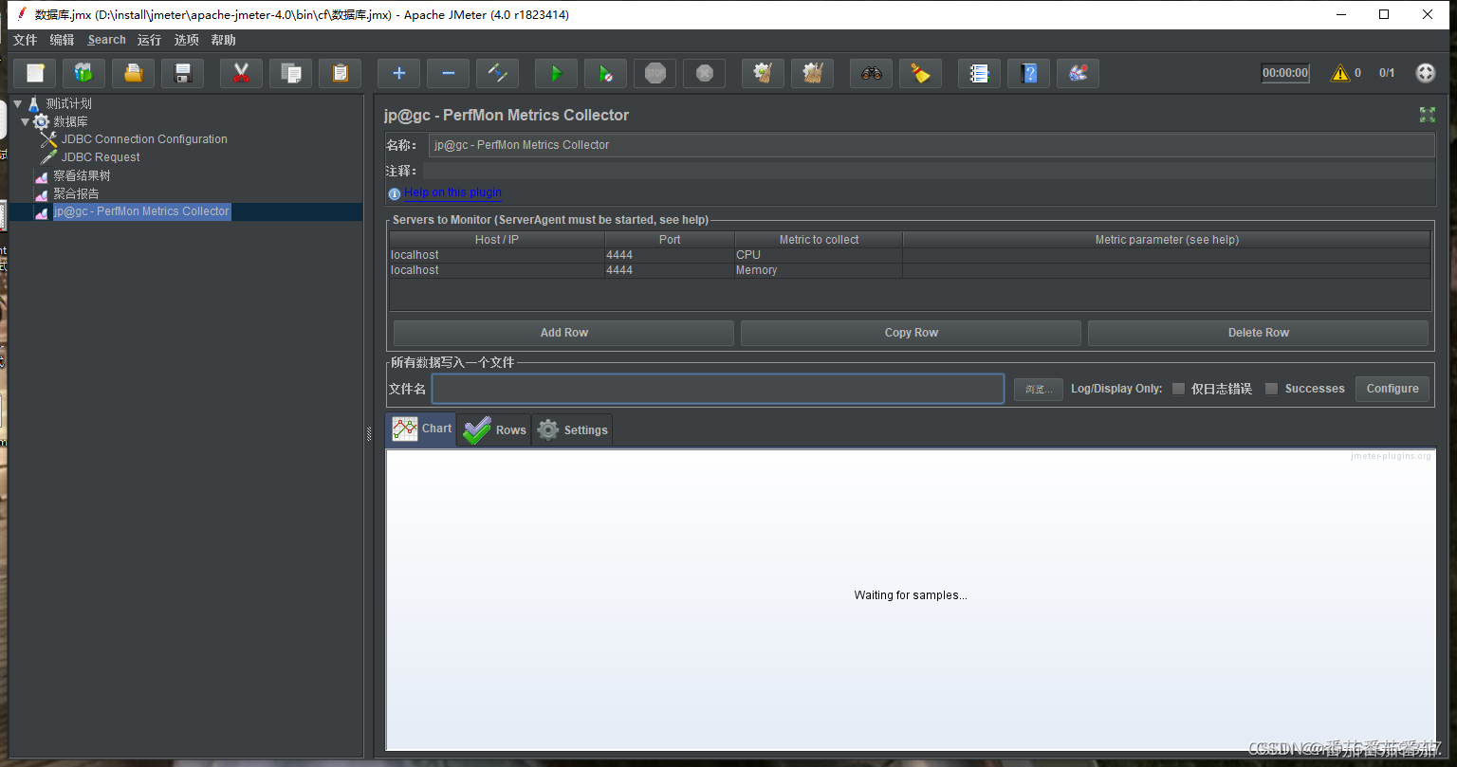Select 察看结果树 tree item
The height and width of the screenshot is (767, 1457).
82,175
